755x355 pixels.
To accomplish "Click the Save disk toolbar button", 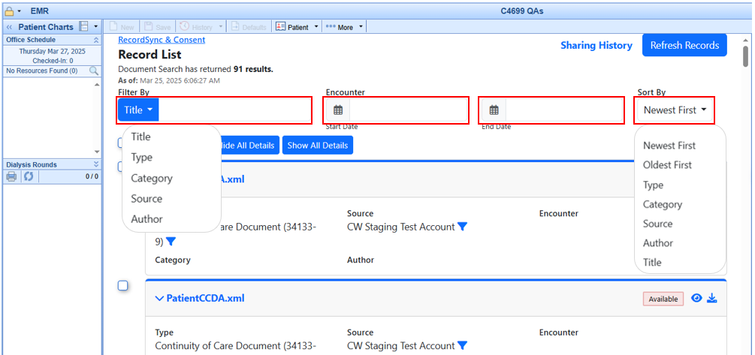I will click(157, 28).
